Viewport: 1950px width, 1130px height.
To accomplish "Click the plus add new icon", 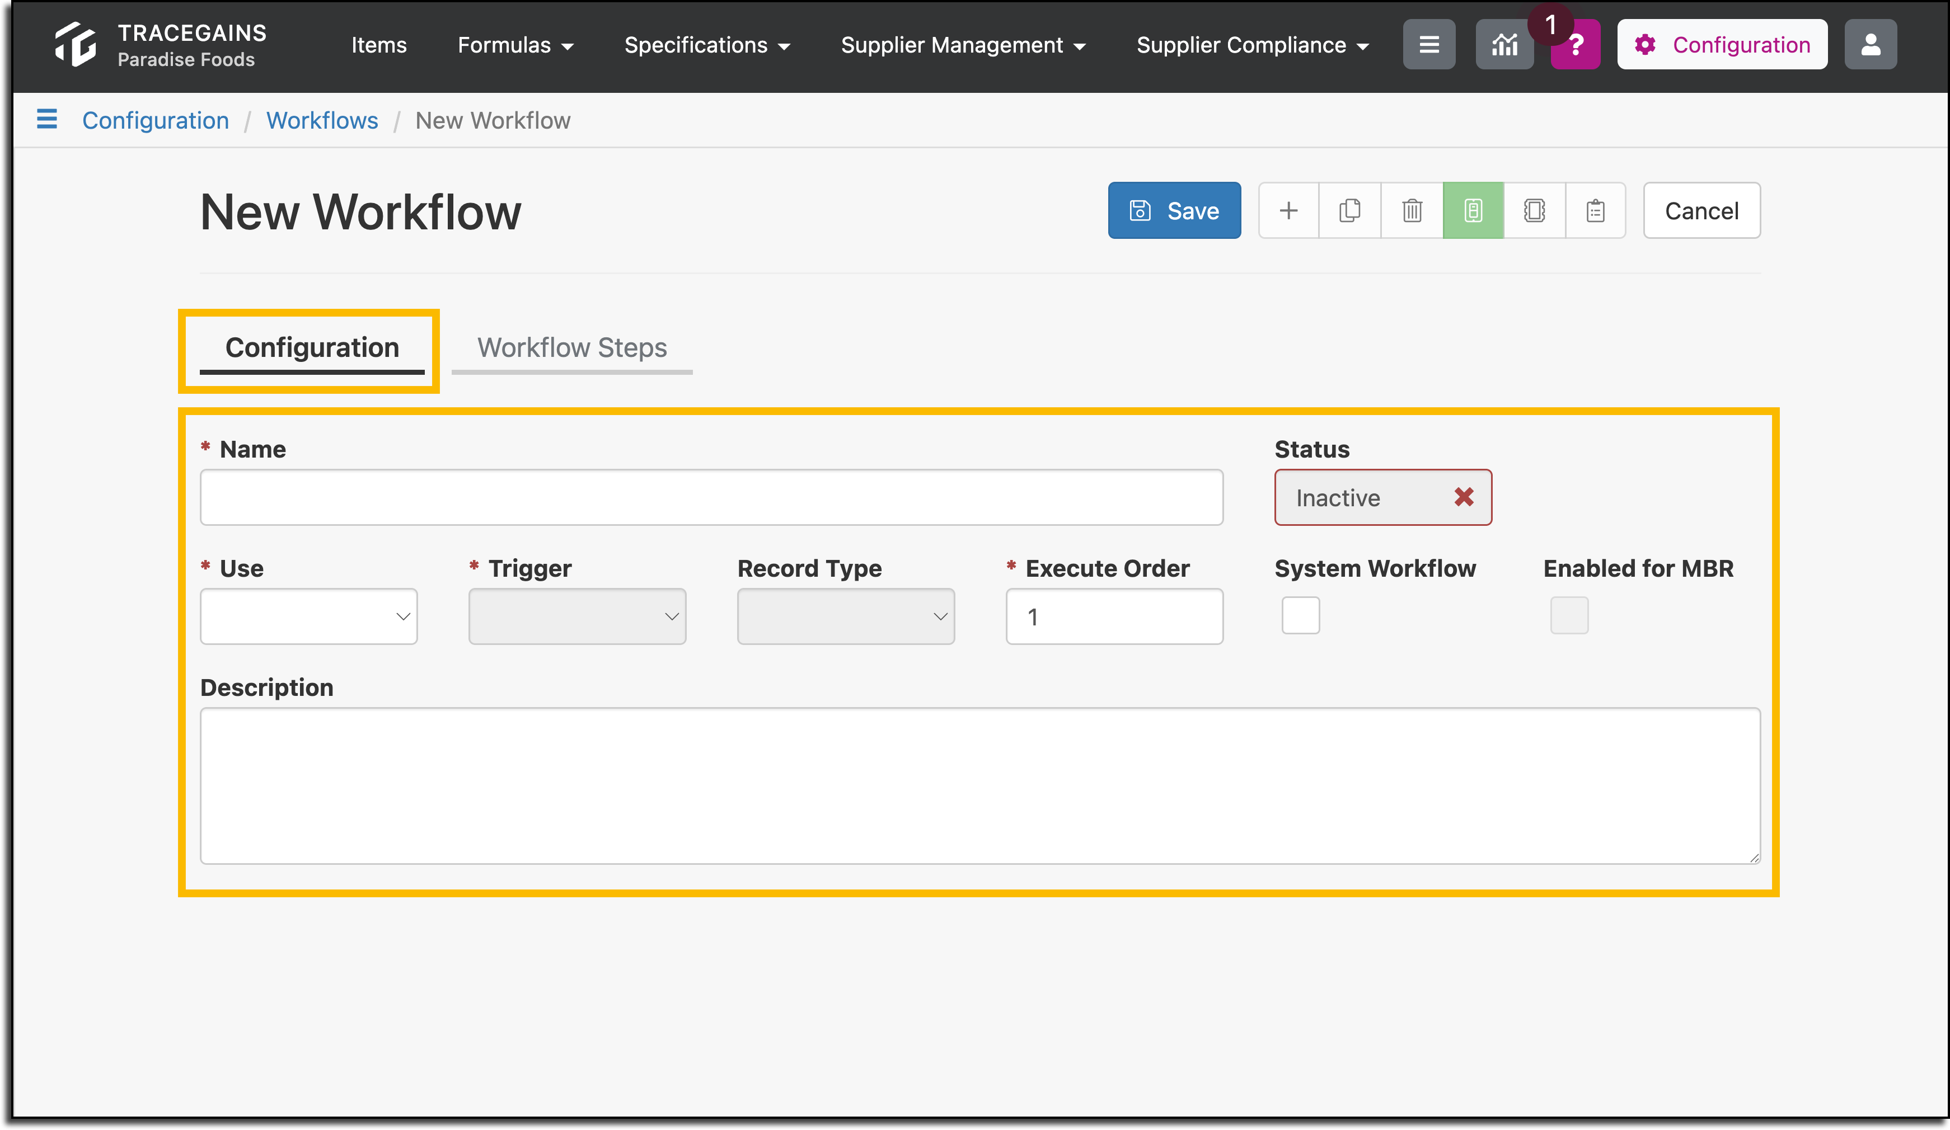I will click(x=1288, y=210).
